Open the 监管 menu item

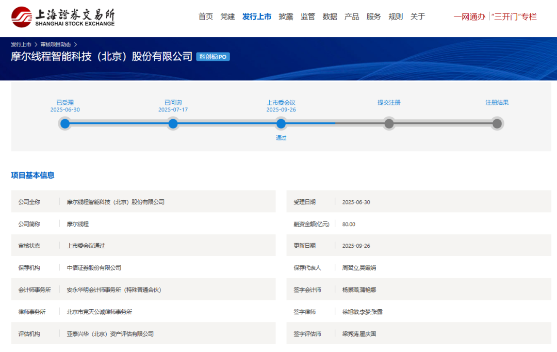point(307,17)
